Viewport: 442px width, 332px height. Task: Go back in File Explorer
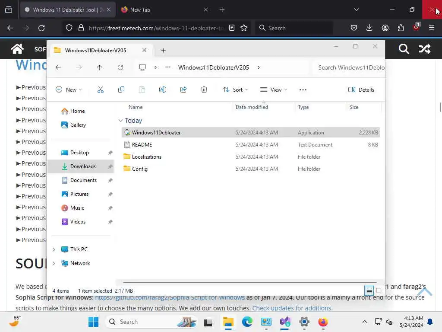pos(58,67)
